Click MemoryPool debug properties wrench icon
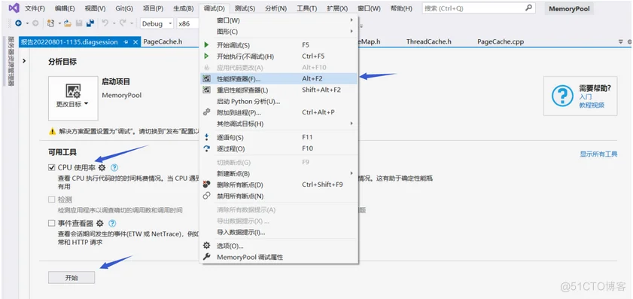 tap(207, 257)
